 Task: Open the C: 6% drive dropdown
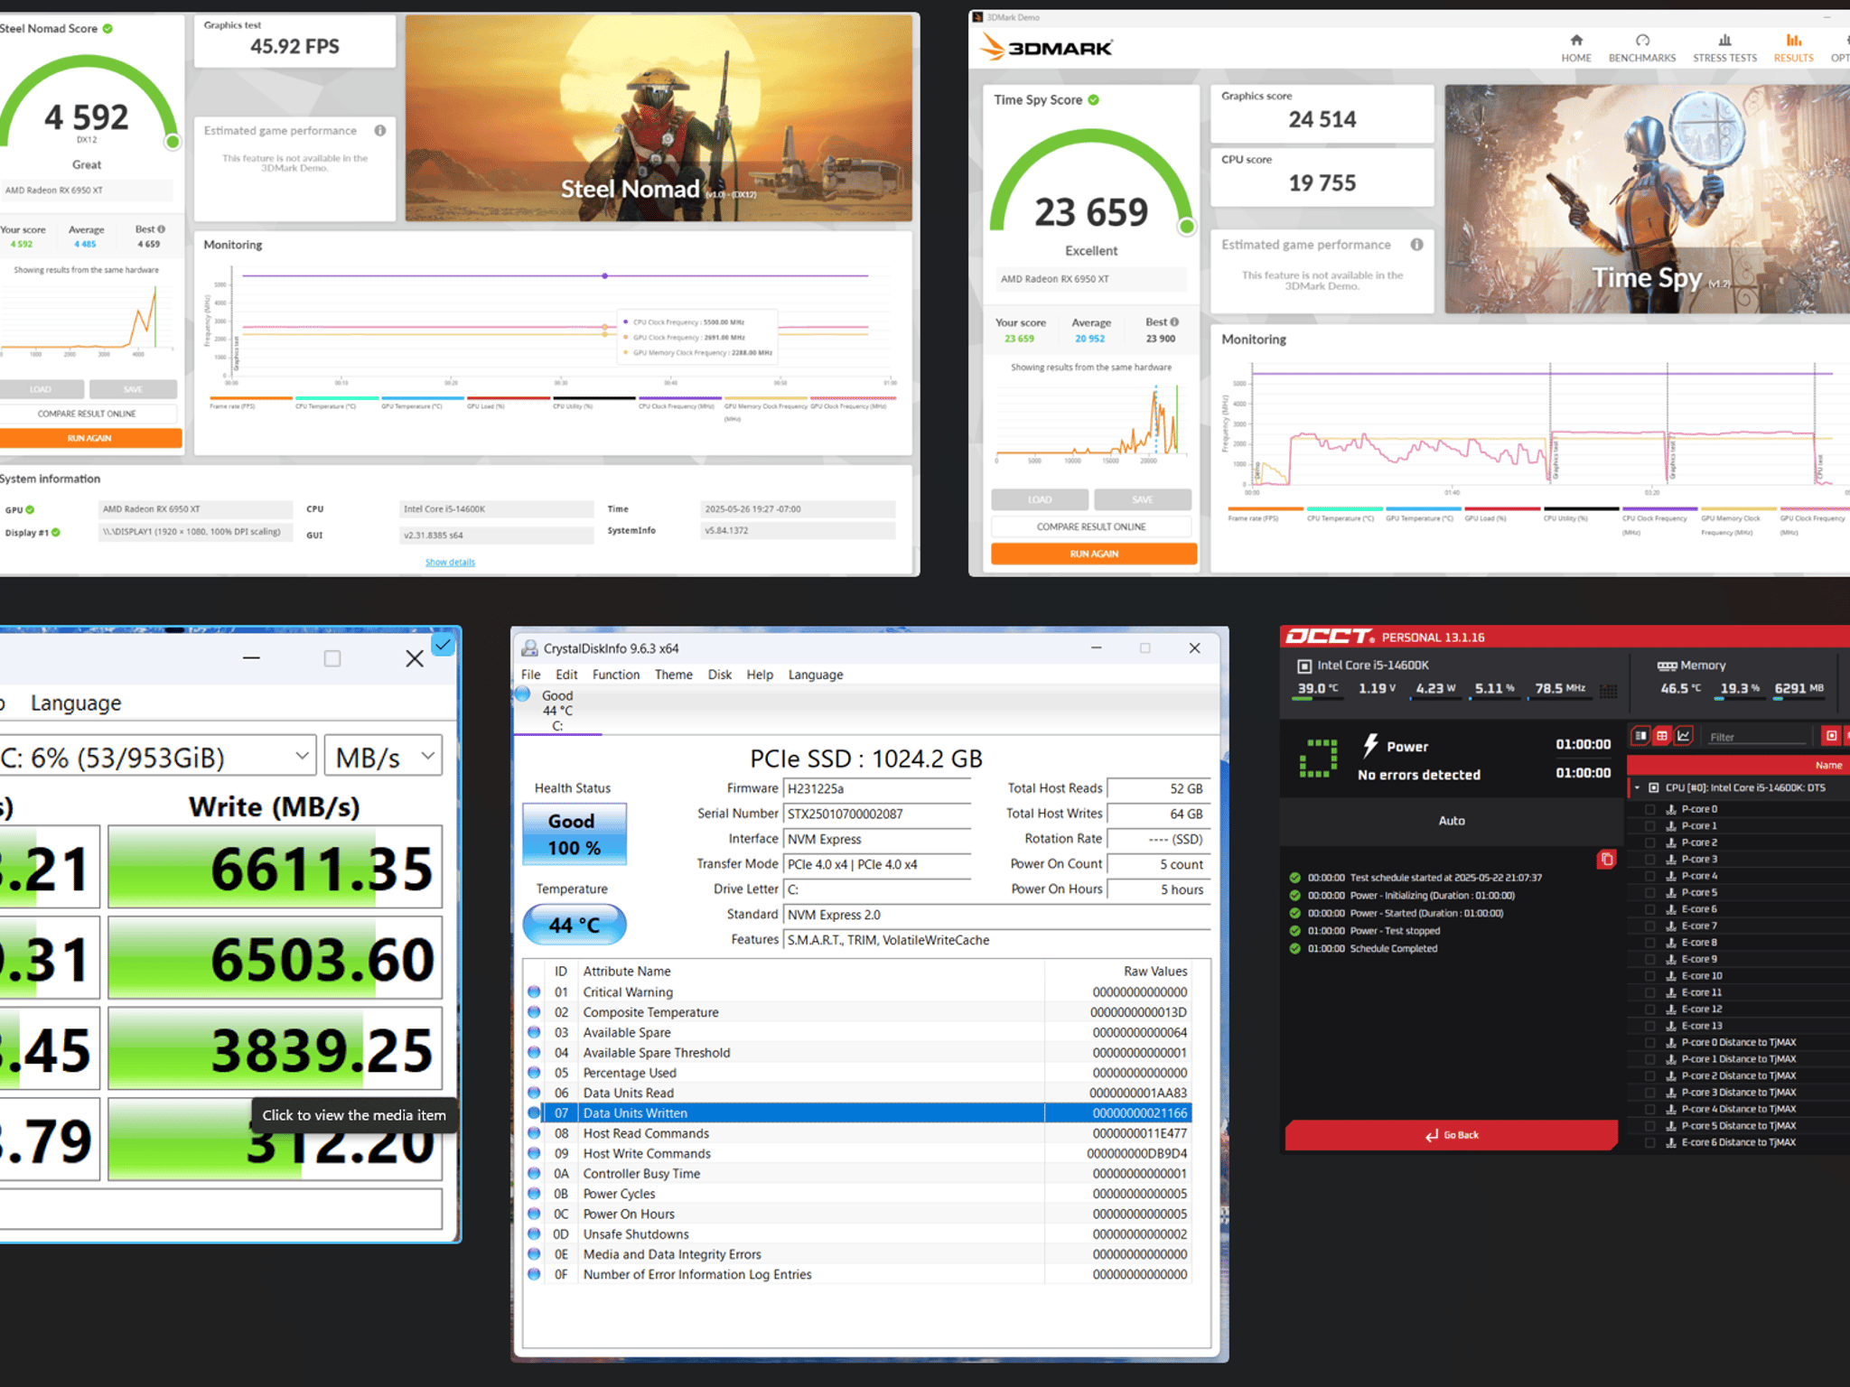pos(155,757)
